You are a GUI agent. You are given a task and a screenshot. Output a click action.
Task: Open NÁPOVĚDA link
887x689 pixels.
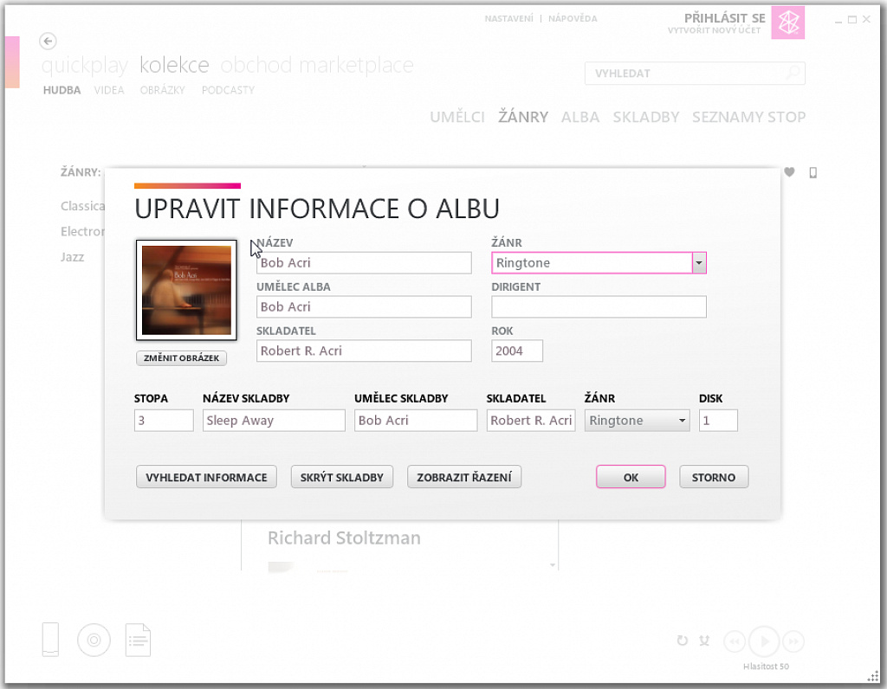pos(573,19)
